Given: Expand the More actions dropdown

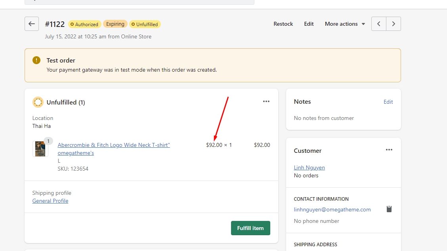Looking at the screenshot, I should coord(344,24).
